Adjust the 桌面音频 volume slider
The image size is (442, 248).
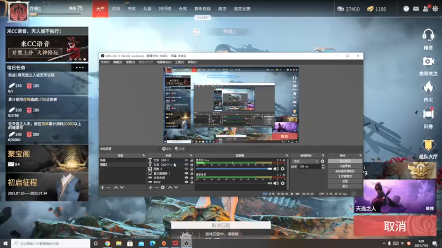click(x=234, y=184)
